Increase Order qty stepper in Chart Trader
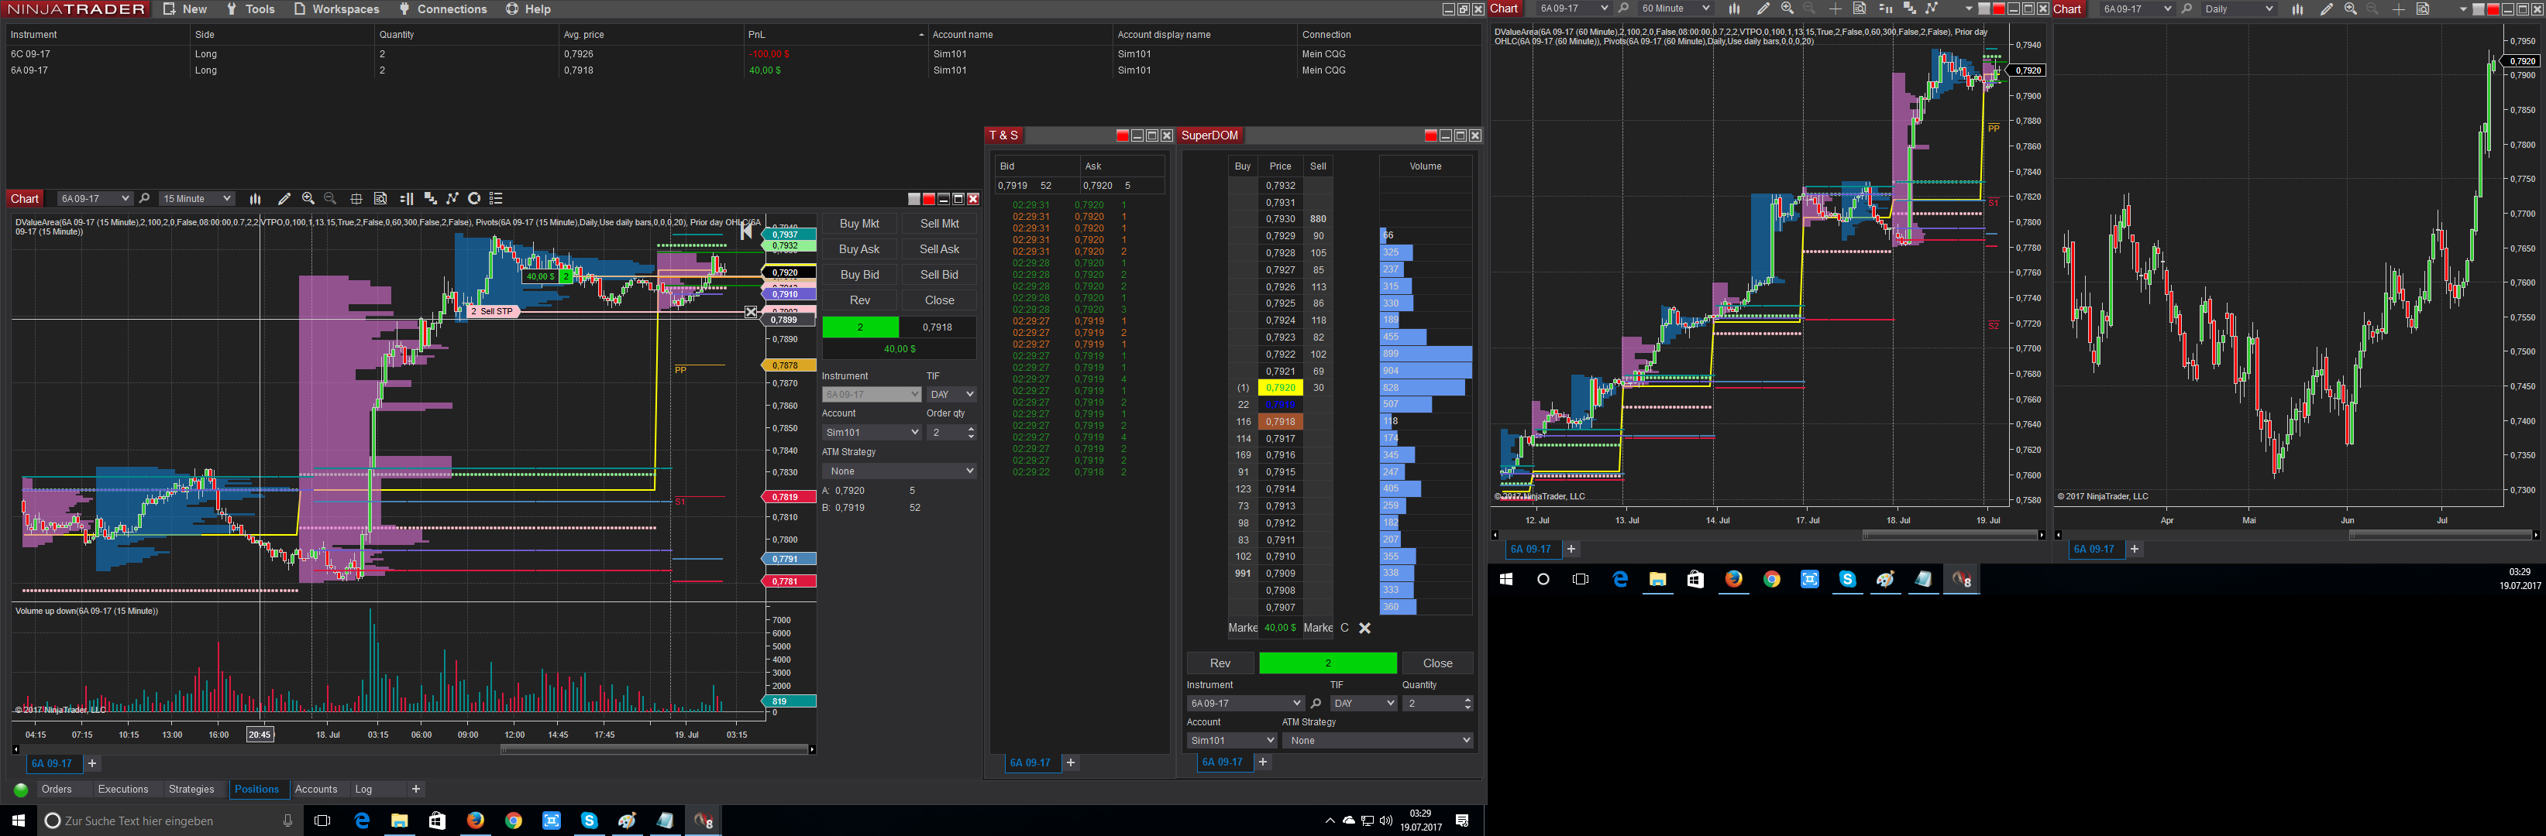The image size is (2546, 836). 971,428
